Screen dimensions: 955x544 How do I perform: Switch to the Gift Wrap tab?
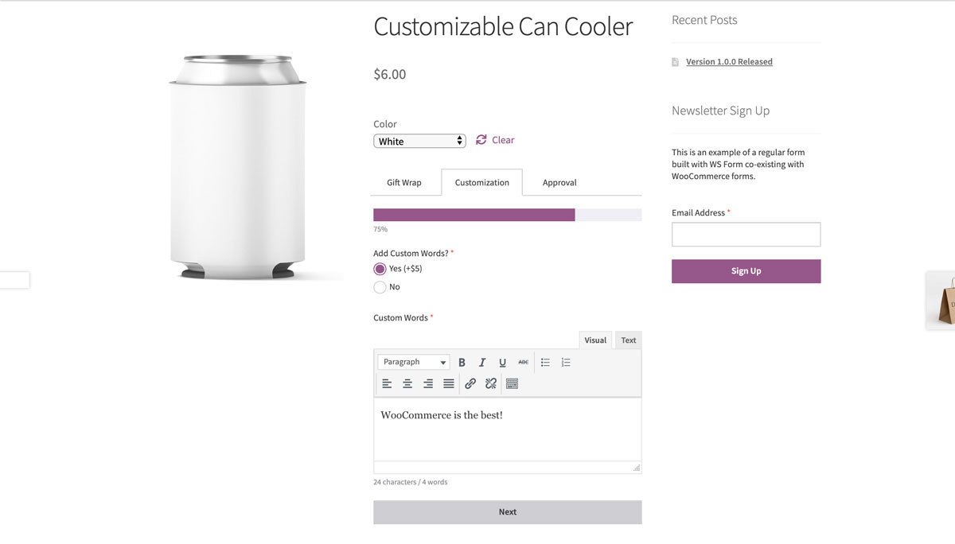[404, 182]
